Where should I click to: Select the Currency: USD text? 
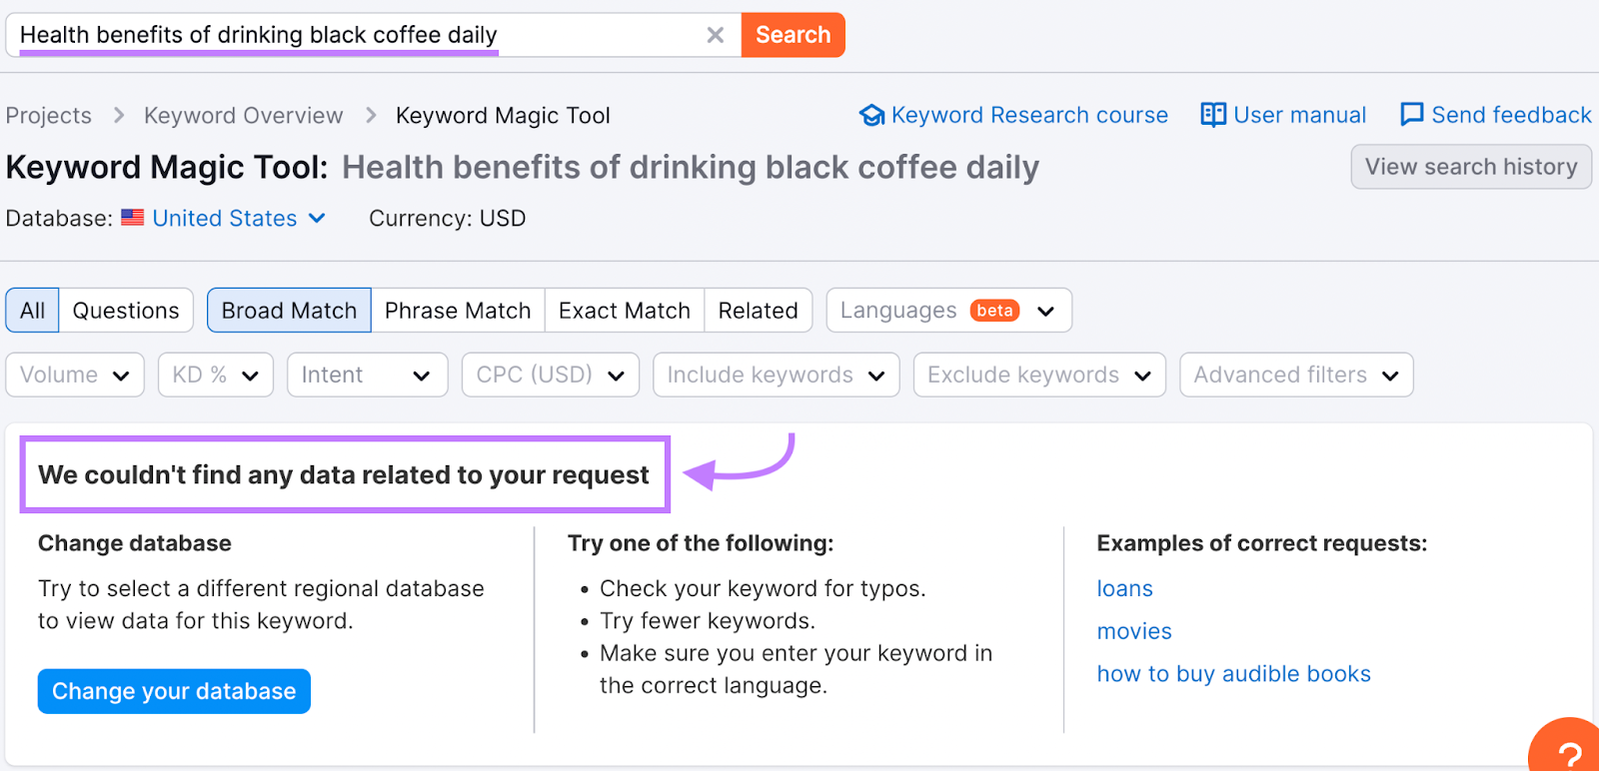click(447, 218)
